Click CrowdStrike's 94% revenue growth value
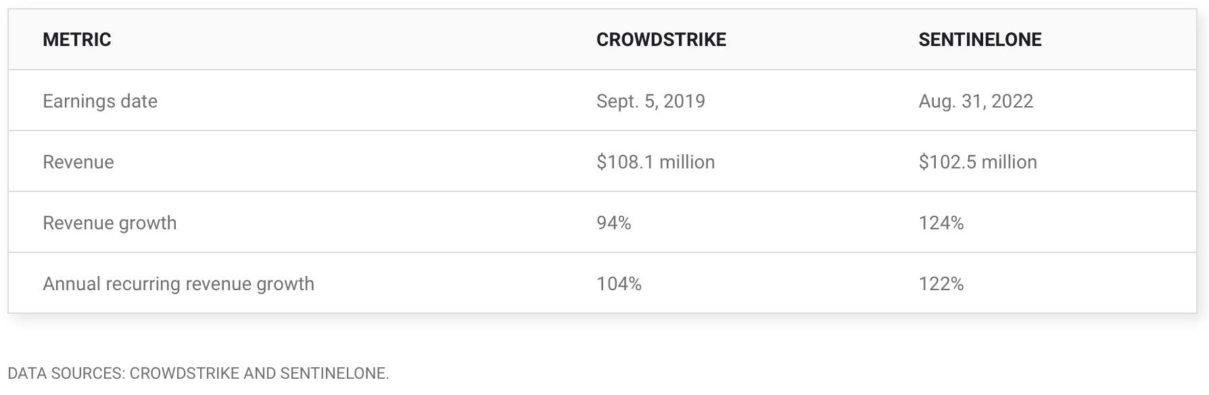This screenshot has width=1209, height=395. click(x=613, y=223)
